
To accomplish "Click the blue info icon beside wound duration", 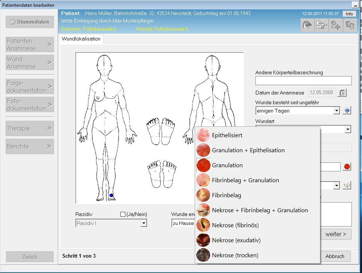I will click(347, 111).
